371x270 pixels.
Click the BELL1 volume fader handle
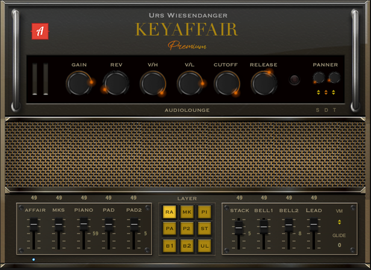(264, 227)
